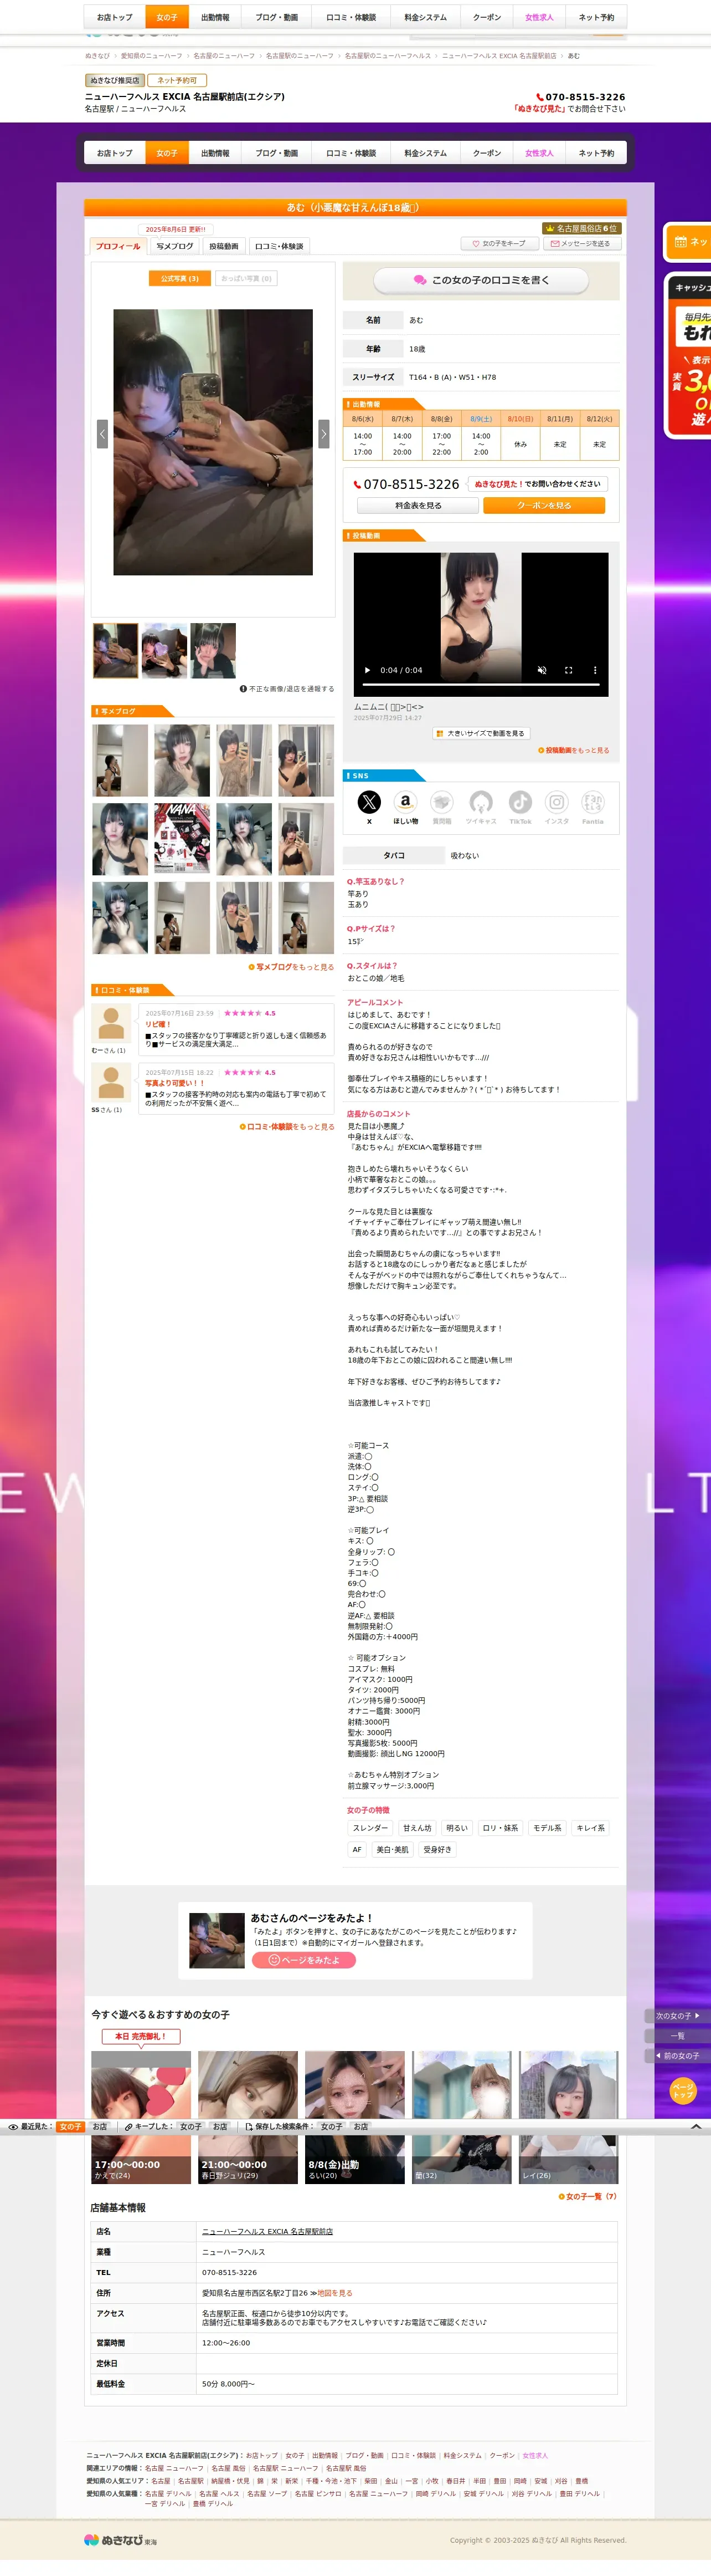Click the ネット予約可 badge
Viewport: 711px width, 2576px height.
click(x=177, y=80)
